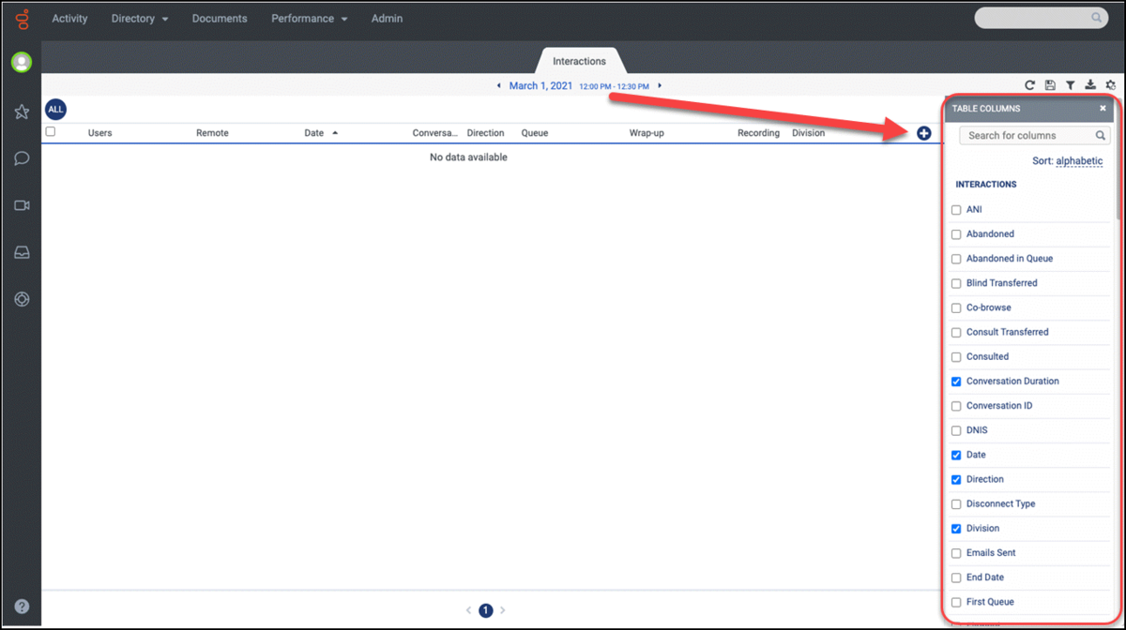Screen dimensions: 1126x630
Task: Open the inbox tray sidebar icon
Action: click(22, 252)
